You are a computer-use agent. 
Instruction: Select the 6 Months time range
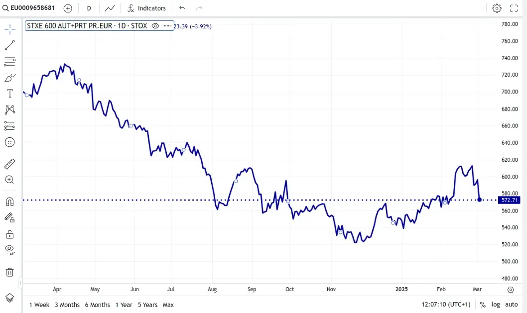[97, 305]
